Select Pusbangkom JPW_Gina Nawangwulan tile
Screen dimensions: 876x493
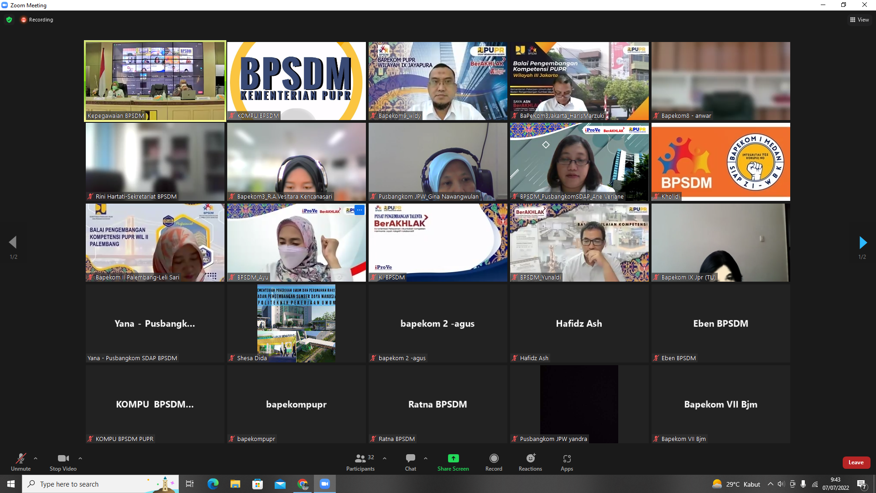point(438,162)
